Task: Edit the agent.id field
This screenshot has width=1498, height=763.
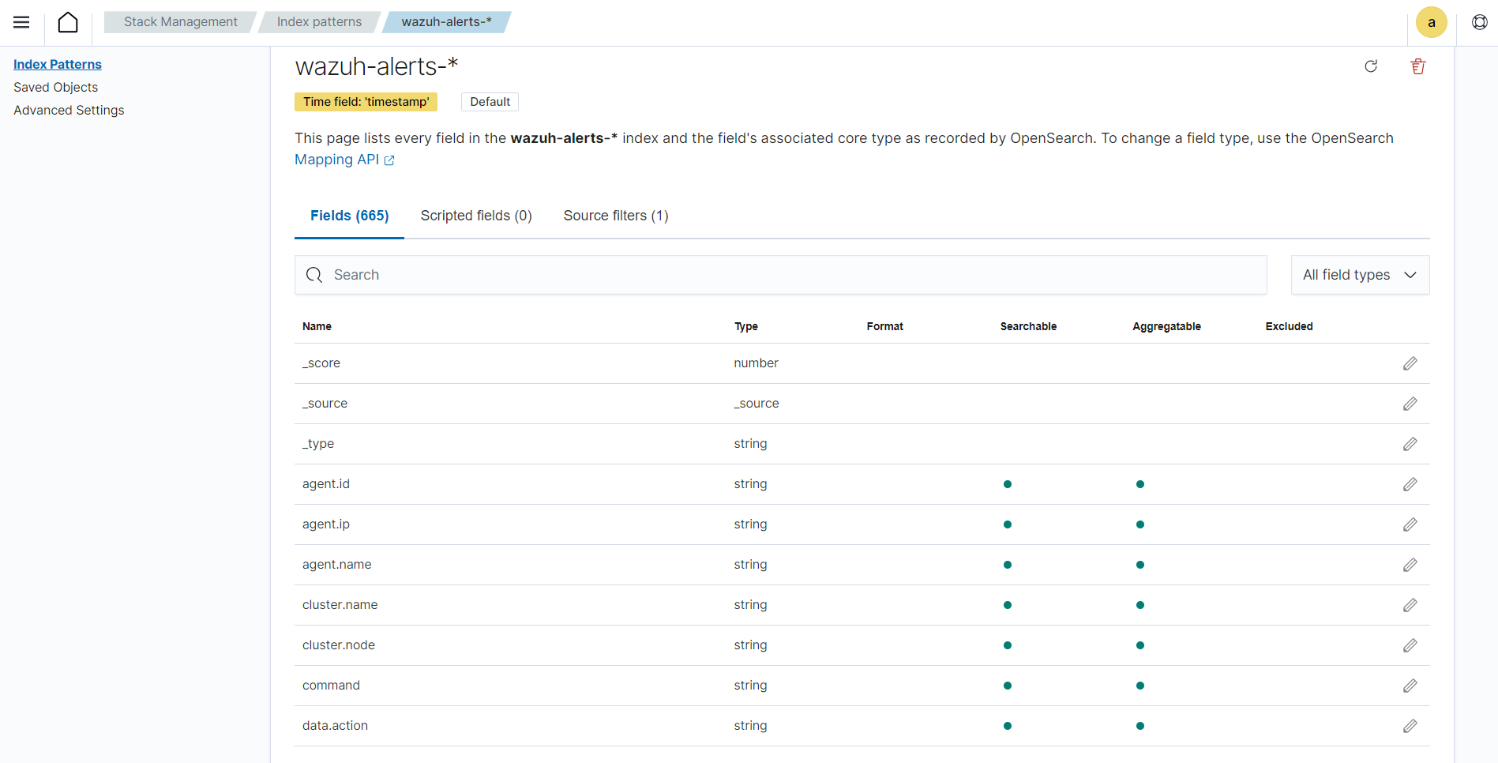Action: click(x=1410, y=484)
